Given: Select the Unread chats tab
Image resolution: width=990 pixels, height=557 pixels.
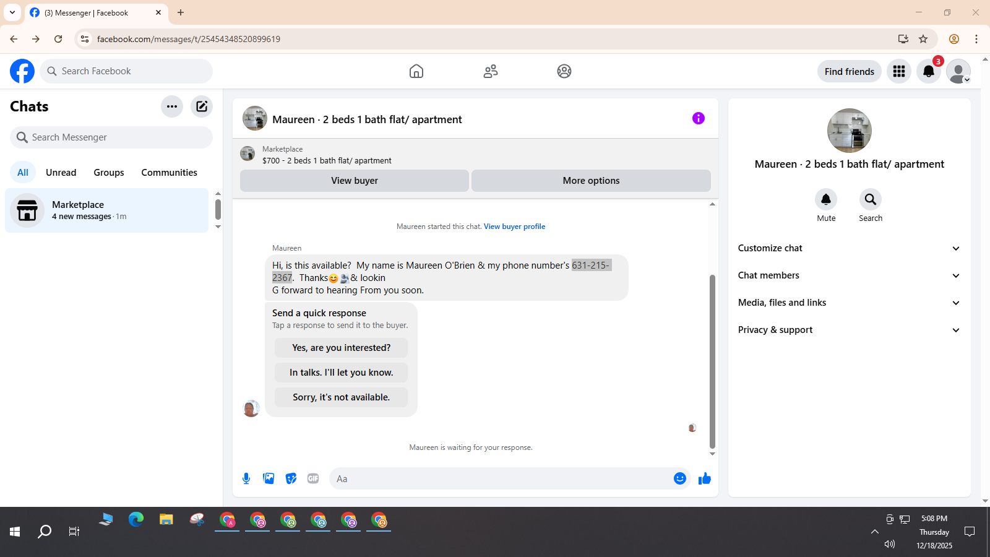Looking at the screenshot, I should pos(61,173).
